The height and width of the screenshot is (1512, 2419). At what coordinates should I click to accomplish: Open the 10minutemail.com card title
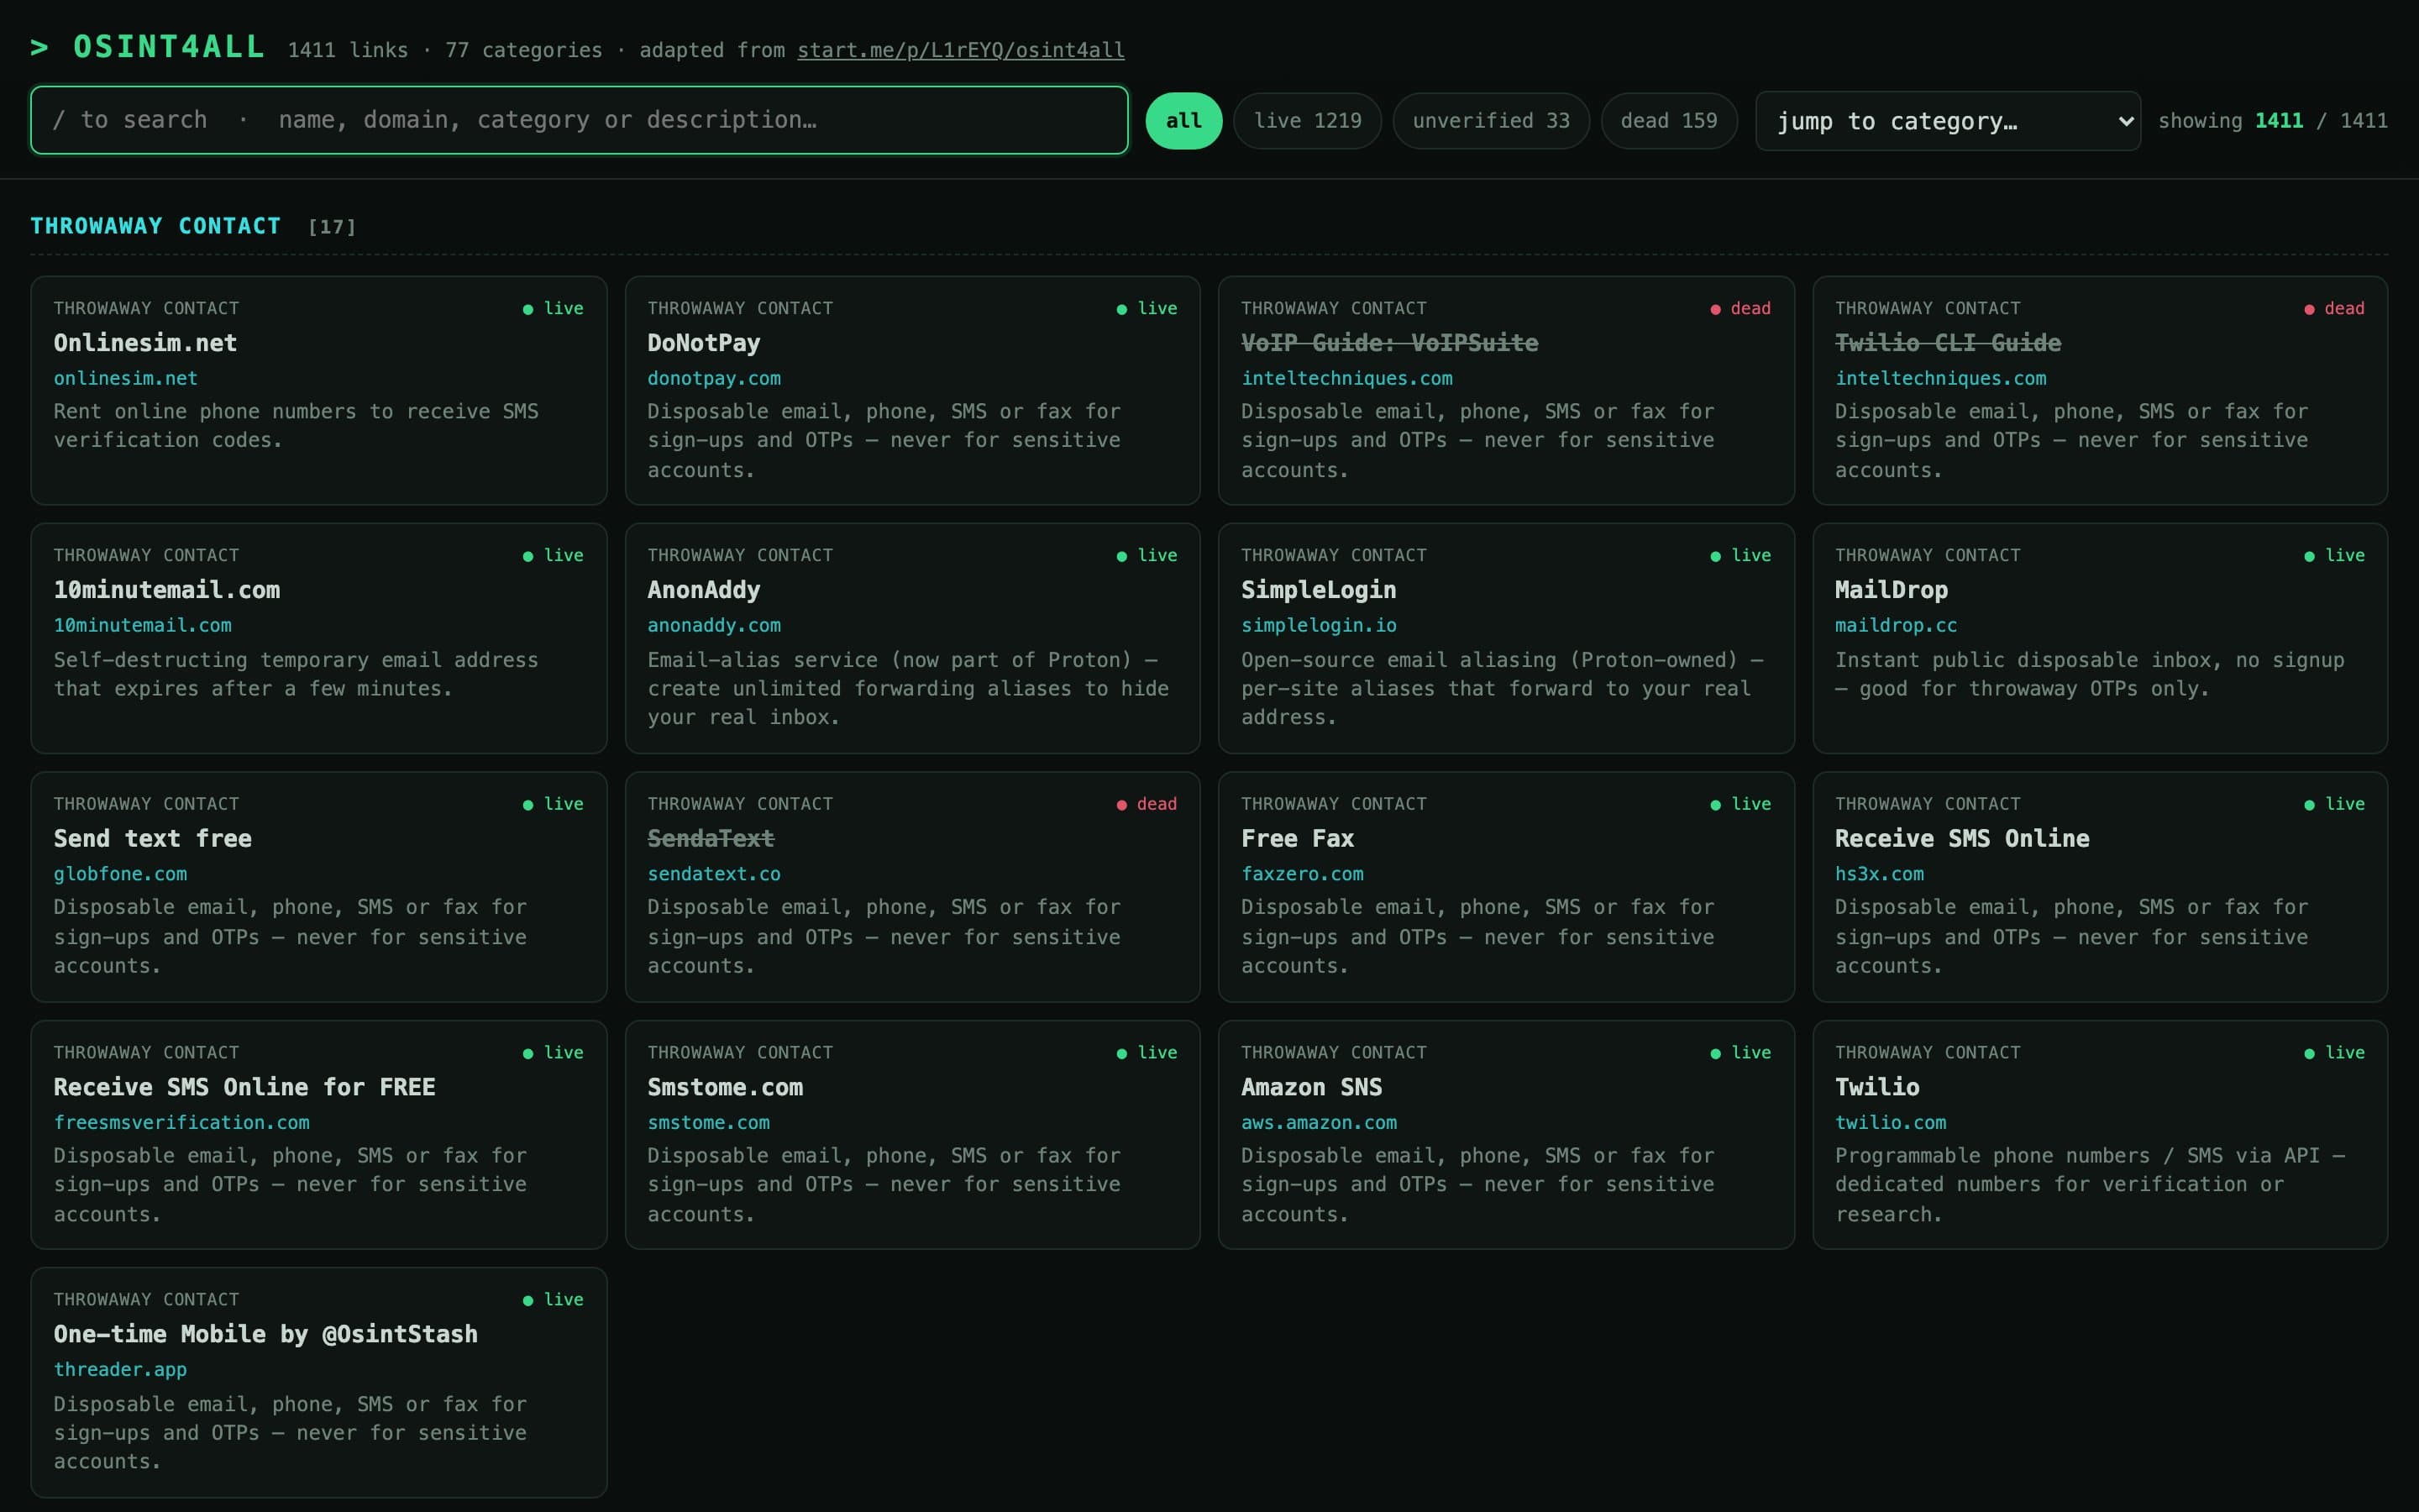pos(167,590)
